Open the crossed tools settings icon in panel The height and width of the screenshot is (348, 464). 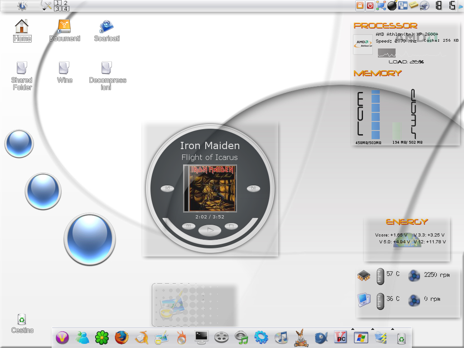coord(47,5)
